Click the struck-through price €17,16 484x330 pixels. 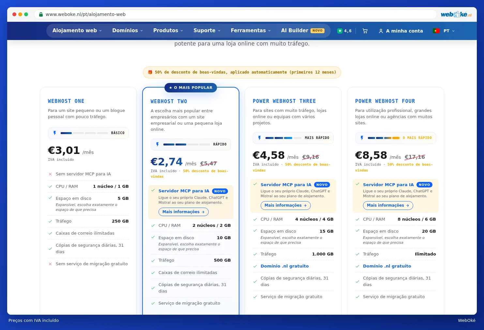[415, 157]
